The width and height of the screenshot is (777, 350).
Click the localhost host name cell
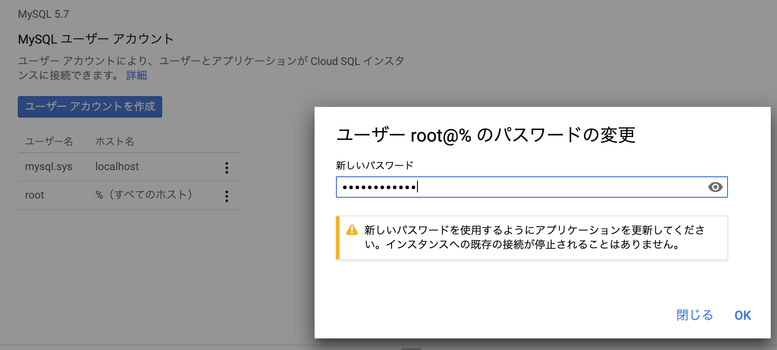[x=117, y=167]
